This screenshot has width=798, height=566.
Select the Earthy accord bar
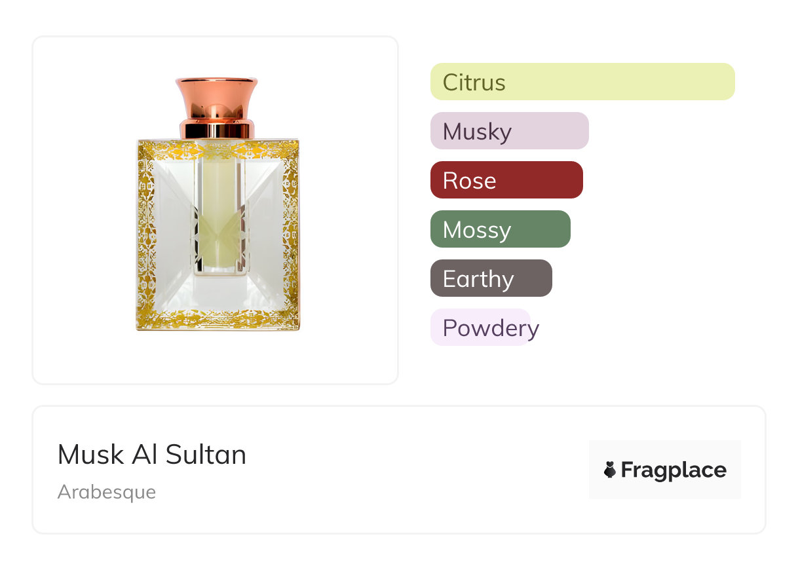[x=491, y=278]
